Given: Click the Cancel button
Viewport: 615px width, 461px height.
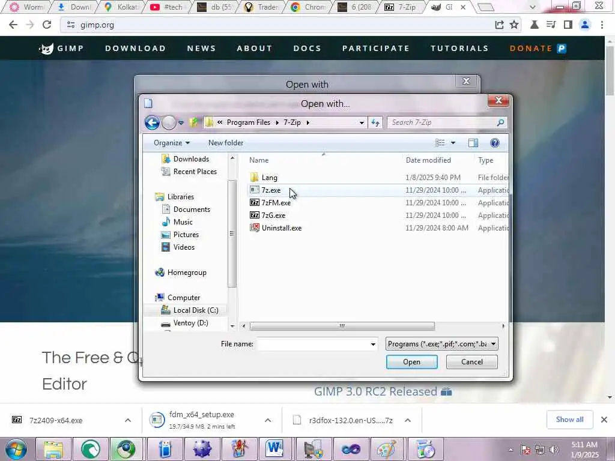Looking at the screenshot, I should (x=472, y=362).
